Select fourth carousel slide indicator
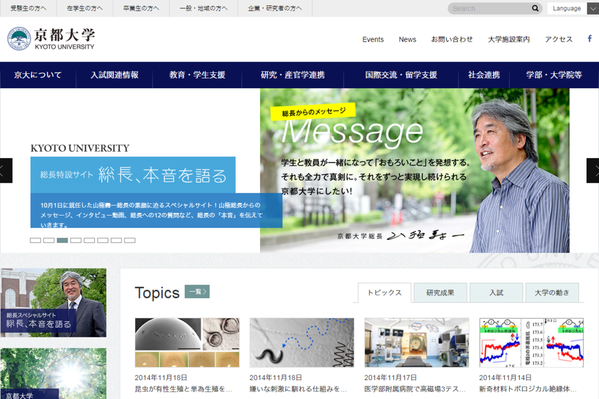The width and height of the screenshot is (599, 399). (75, 240)
